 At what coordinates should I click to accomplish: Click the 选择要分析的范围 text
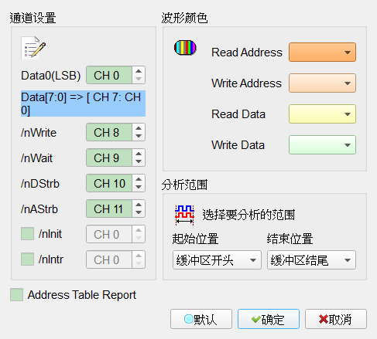(x=248, y=215)
